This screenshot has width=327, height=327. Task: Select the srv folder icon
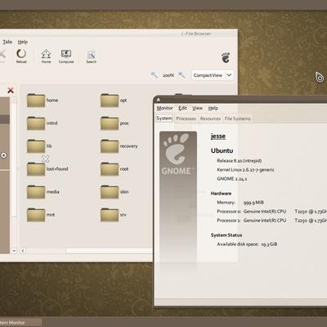pos(110,215)
